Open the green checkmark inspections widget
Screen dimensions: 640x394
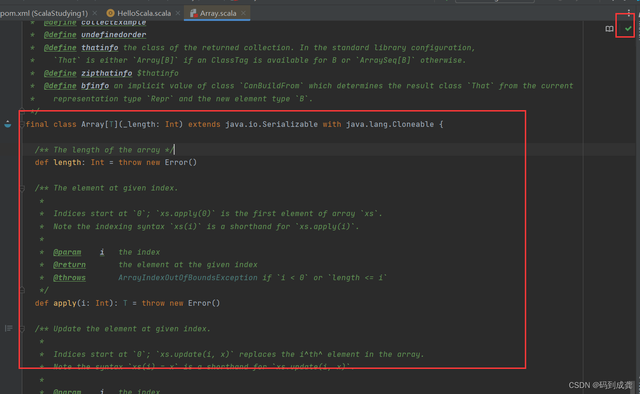point(628,29)
